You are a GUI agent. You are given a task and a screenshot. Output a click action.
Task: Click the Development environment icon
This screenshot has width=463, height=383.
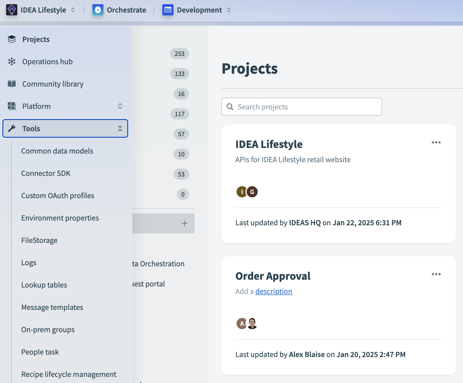pyautogui.click(x=168, y=10)
